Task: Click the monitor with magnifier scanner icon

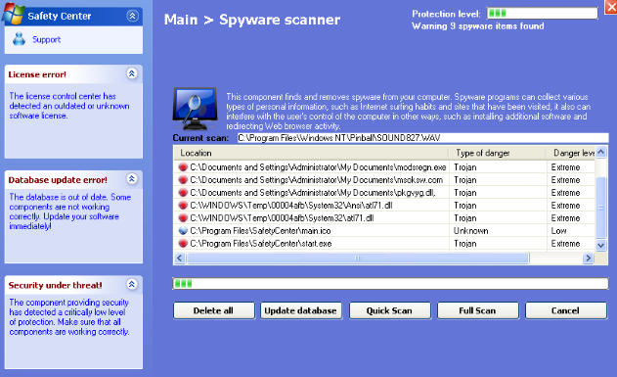Action: coord(195,109)
